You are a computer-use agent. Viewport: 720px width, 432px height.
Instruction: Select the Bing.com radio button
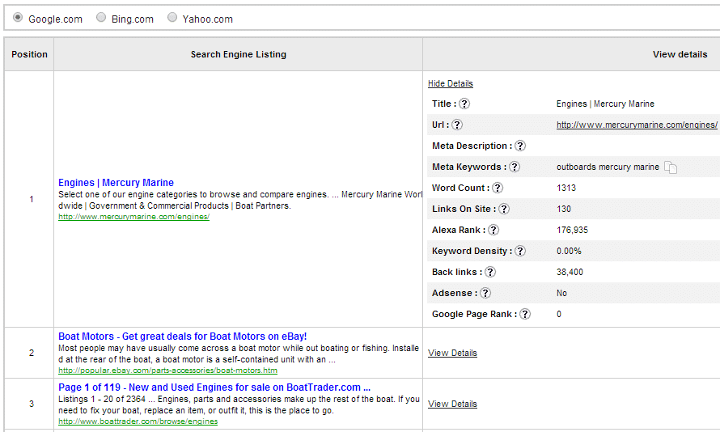[101, 18]
